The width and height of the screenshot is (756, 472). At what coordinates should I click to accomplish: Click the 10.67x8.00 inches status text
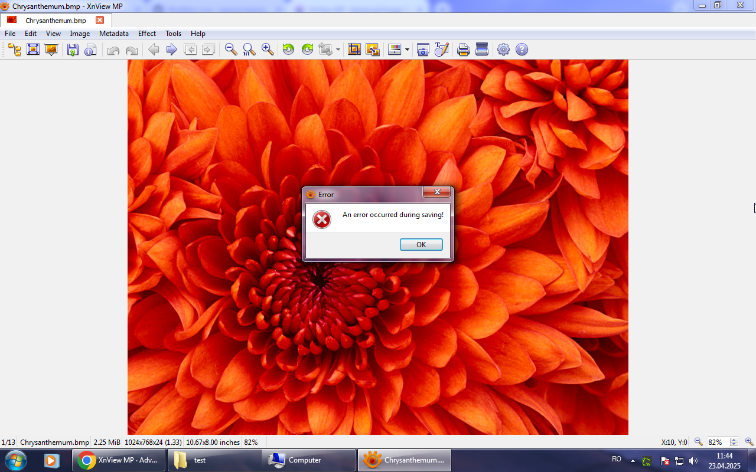pyautogui.click(x=213, y=442)
